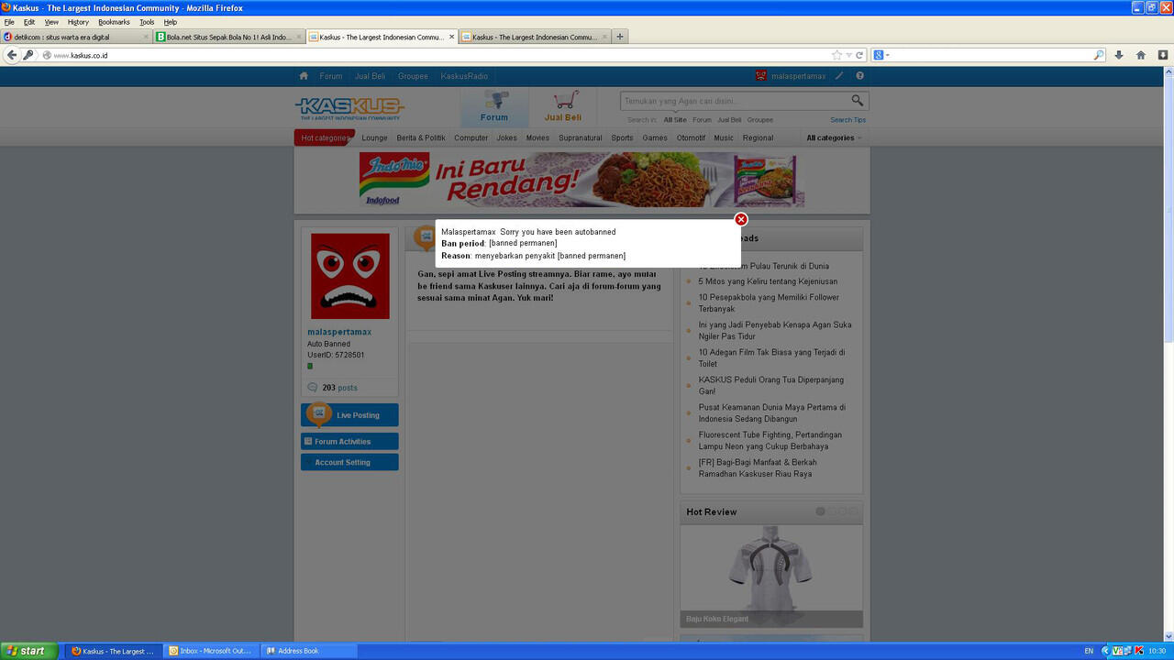View 203 posts link
The height and width of the screenshot is (660, 1174).
pos(339,388)
